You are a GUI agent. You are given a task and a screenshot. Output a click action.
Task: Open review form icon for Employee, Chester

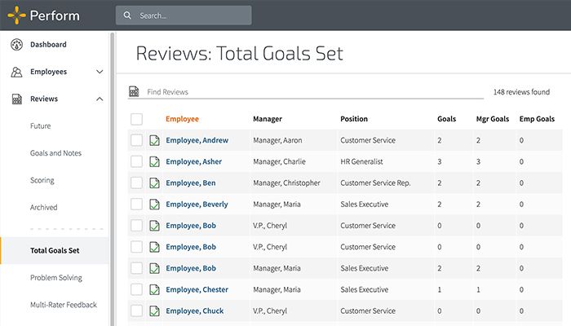[154, 289]
